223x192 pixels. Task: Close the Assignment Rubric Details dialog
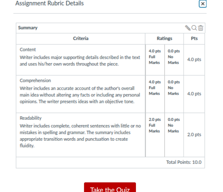tap(203, 4)
